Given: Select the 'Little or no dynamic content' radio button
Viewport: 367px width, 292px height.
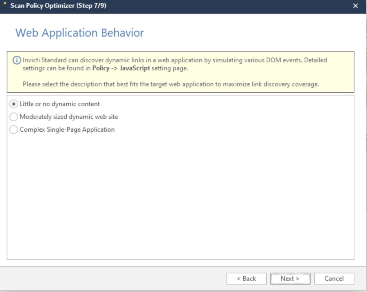Looking at the screenshot, I should coord(14,104).
